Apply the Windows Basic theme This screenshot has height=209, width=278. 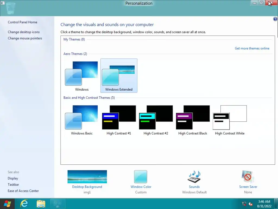81,120
